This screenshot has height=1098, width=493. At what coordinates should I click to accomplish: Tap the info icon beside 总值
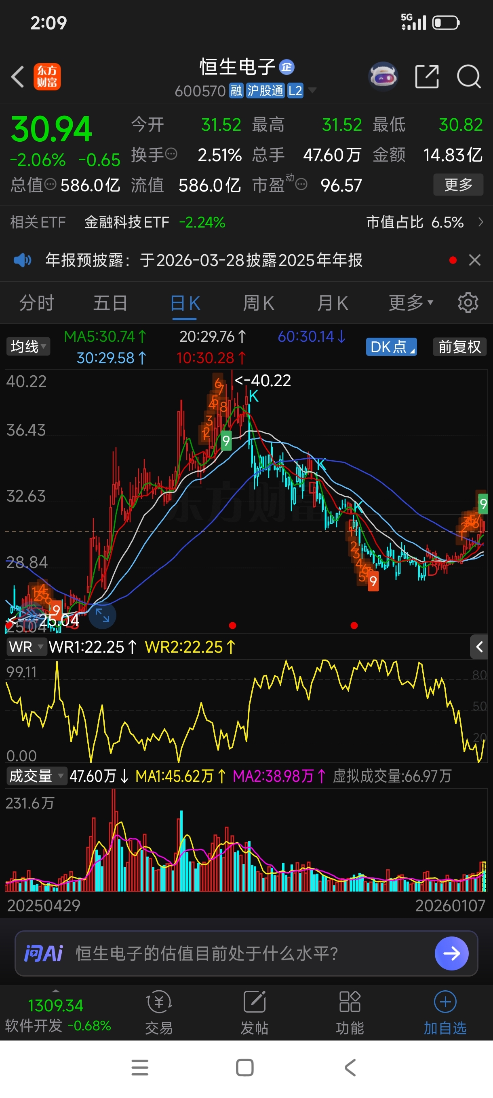(50, 185)
